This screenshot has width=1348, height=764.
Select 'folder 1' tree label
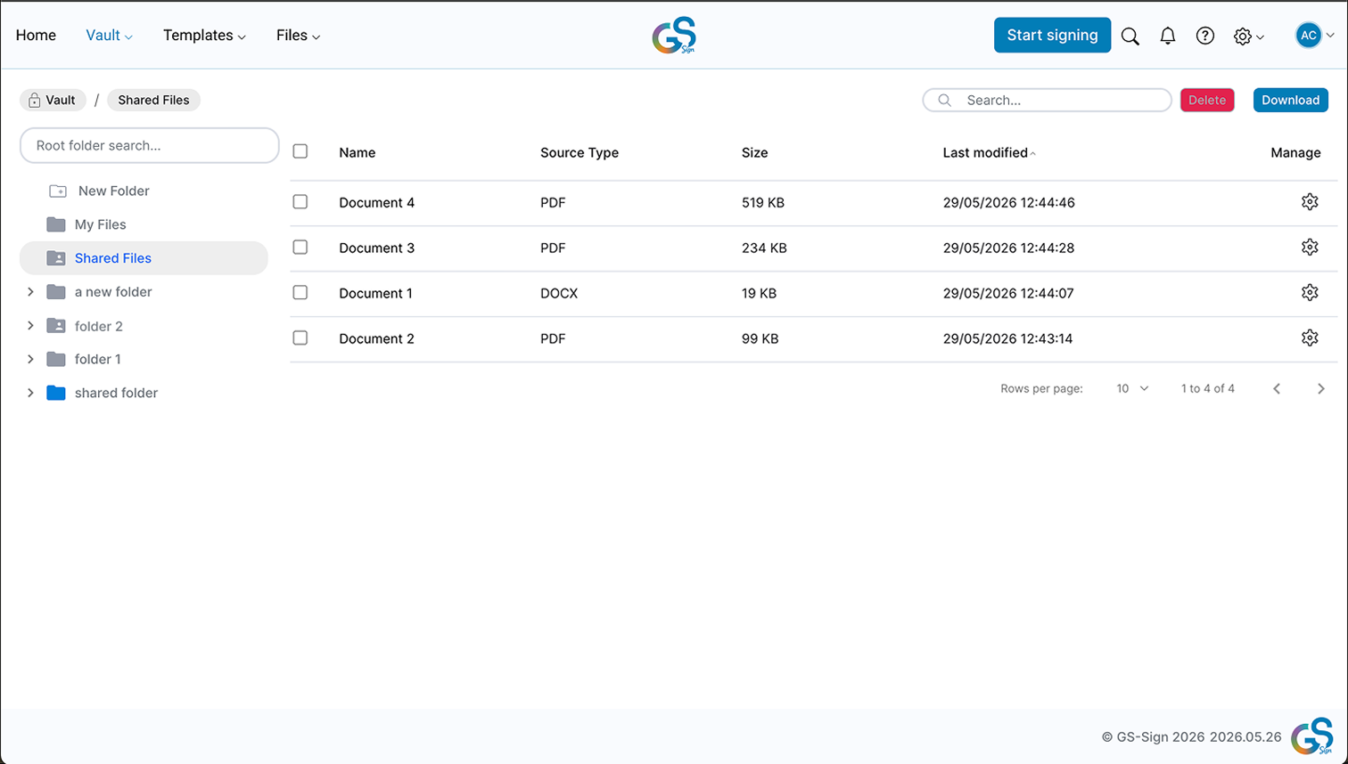click(x=98, y=359)
